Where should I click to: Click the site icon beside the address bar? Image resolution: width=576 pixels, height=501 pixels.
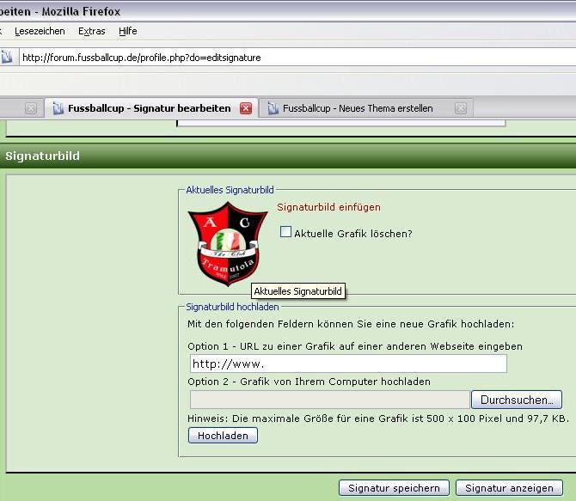(6, 58)
